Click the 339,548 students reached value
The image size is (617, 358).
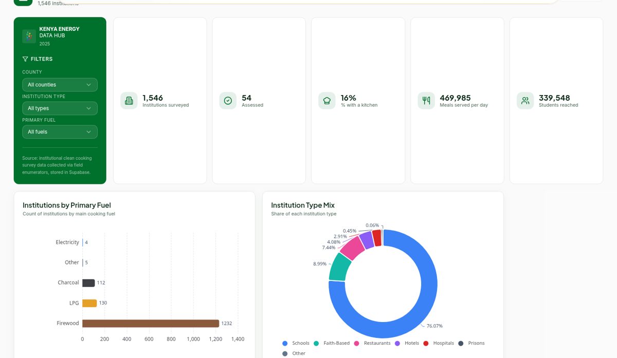tap(554, 98)
